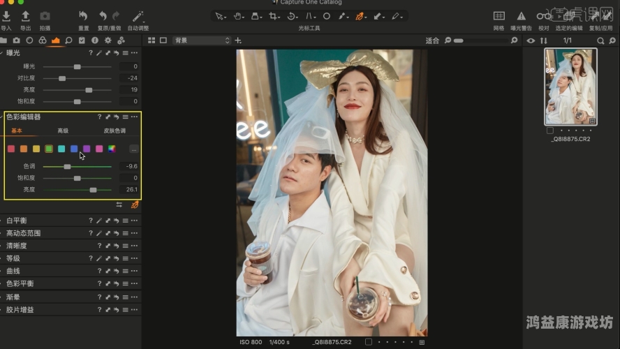This screenshot has height=349, width=620.
Task: Tick the checkbox under the image thumbnail
Action: pos(550,130)
